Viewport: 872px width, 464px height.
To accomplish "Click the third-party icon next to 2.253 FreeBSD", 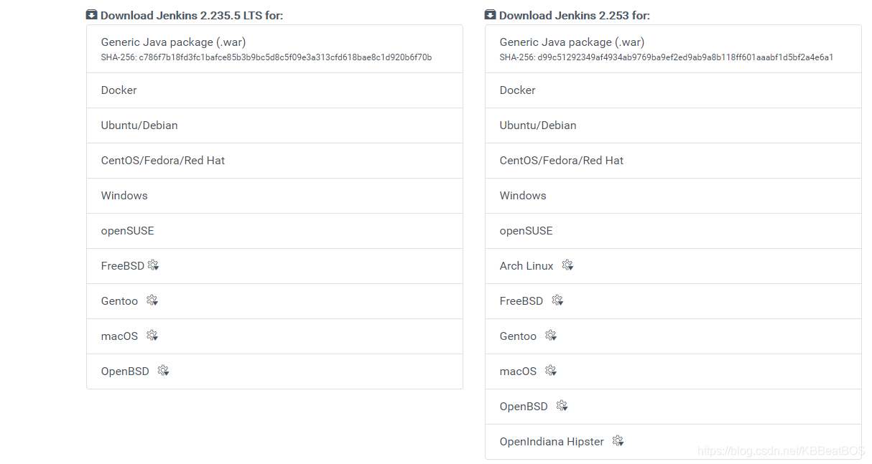I will 557,300.
